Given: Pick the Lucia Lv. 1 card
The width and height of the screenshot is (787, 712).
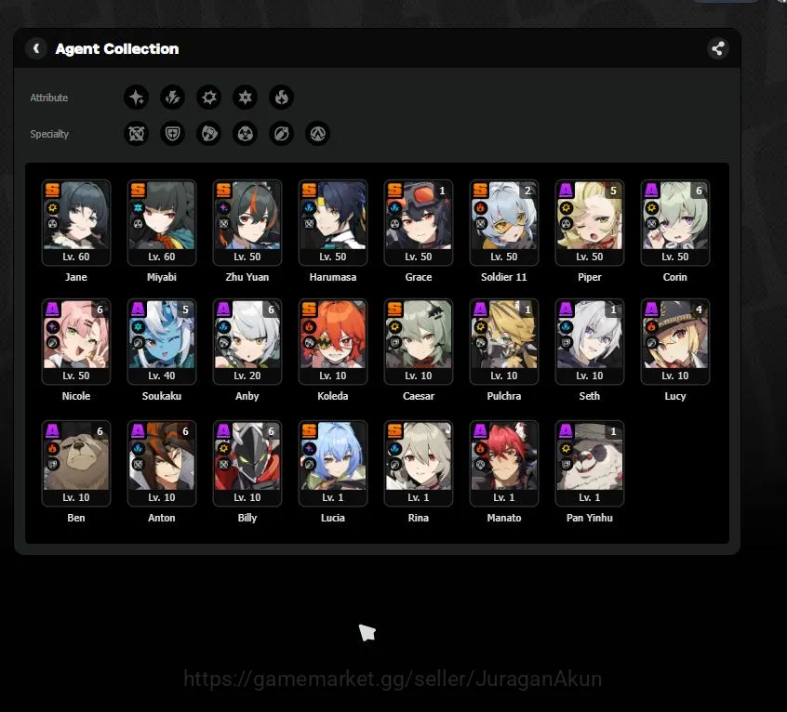Looking at the screenshot, I should click(x=333, y=464).
